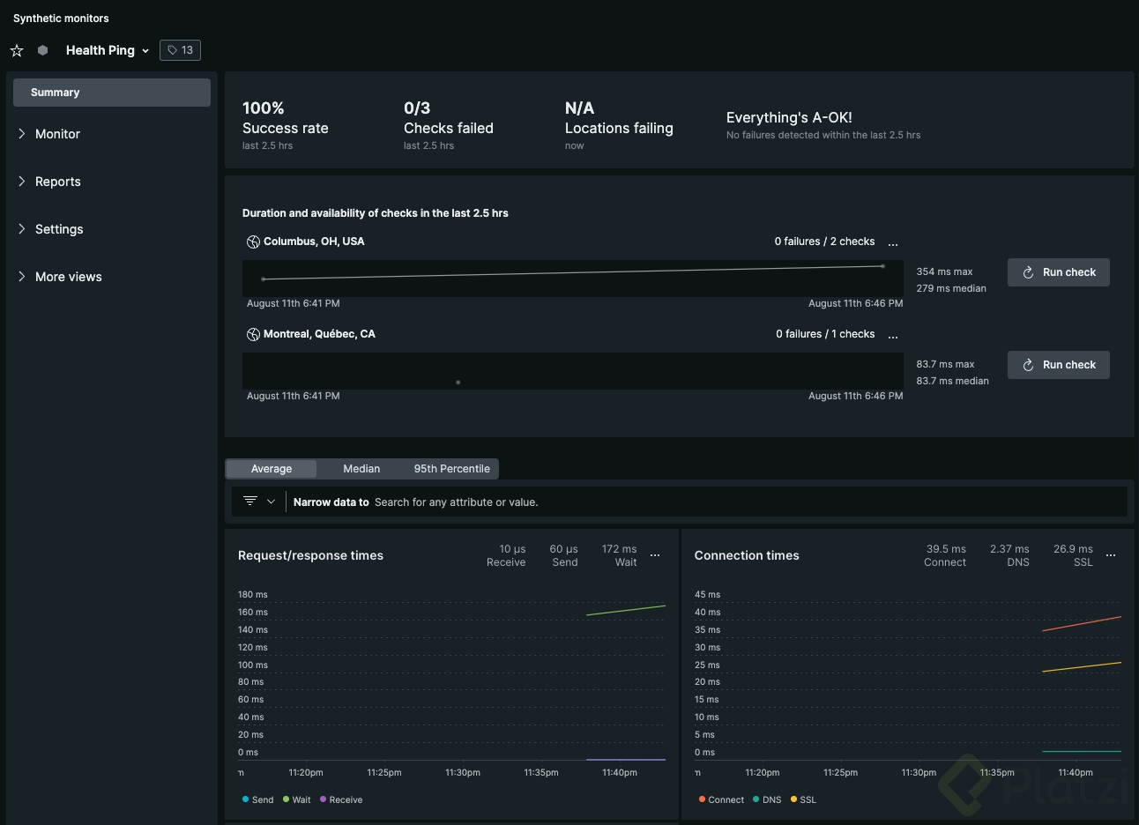This screenshot has width=1139, height=825.
Task: Open the Request/response times chart options menu
Action: 655,555
